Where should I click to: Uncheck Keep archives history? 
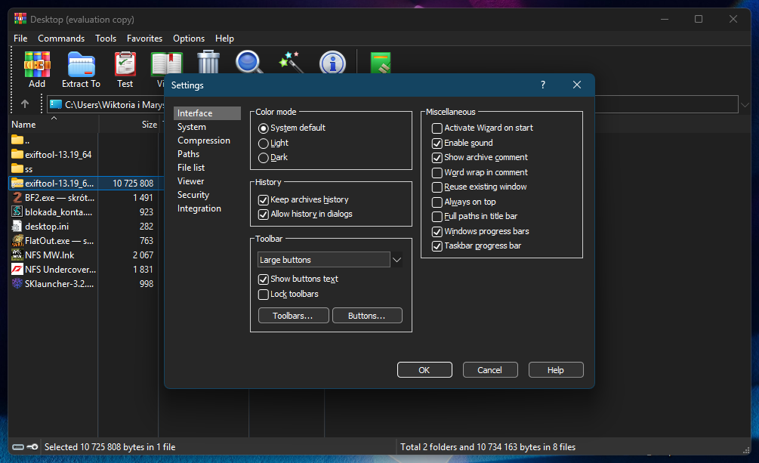264,200
